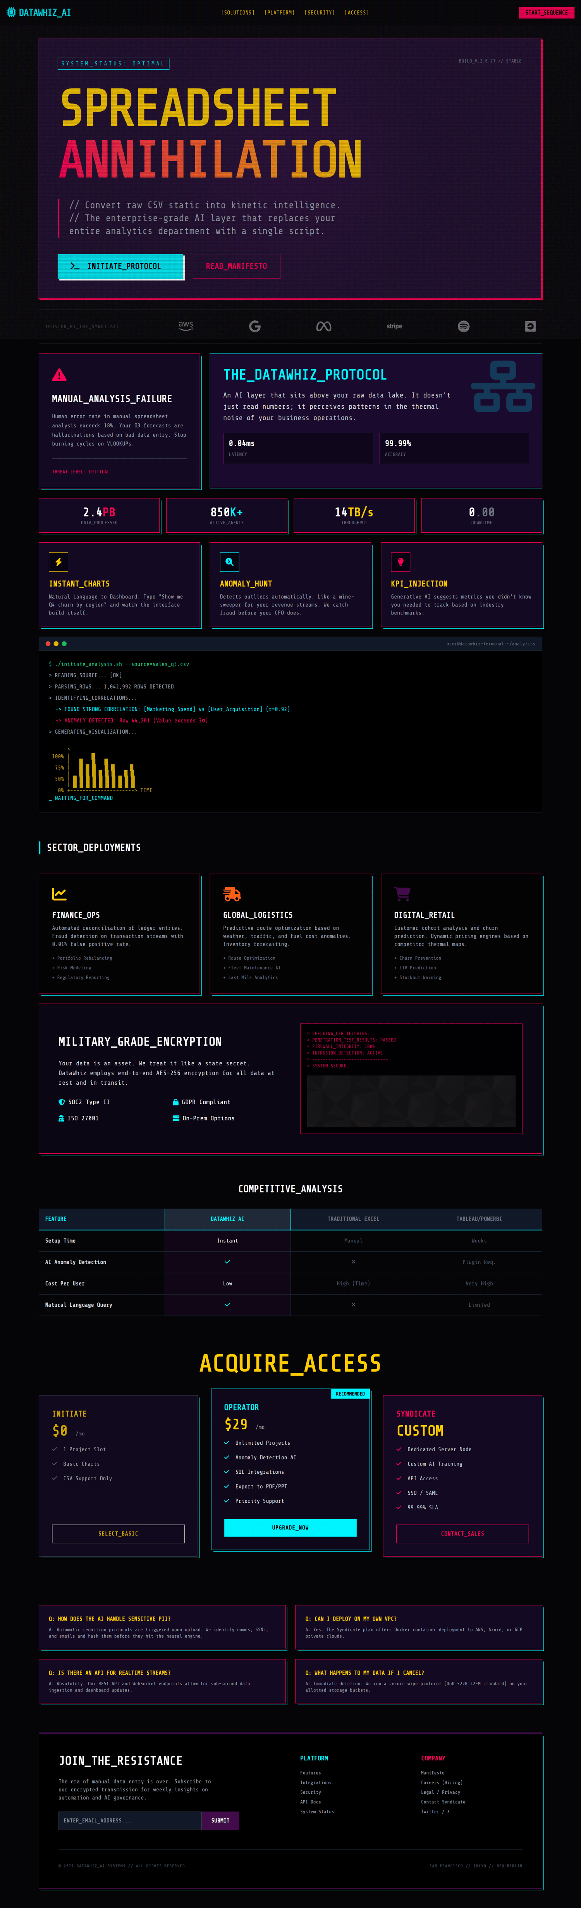
Task: Click the shield icon beside SOC2 Type II
Action: pyautogui.click(x=62, y=1102)
